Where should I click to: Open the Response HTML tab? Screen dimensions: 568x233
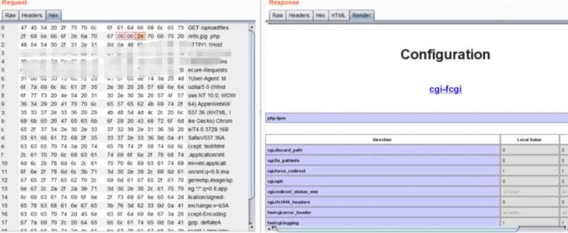[x=339, y=15]
